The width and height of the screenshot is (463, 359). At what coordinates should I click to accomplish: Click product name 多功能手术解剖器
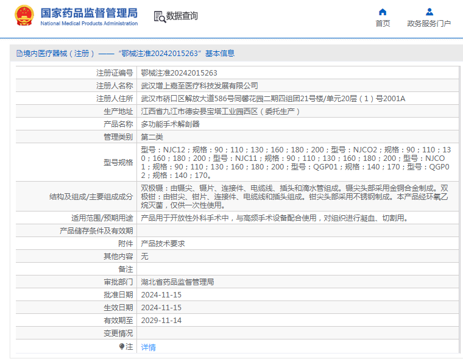tap(170, 124)
